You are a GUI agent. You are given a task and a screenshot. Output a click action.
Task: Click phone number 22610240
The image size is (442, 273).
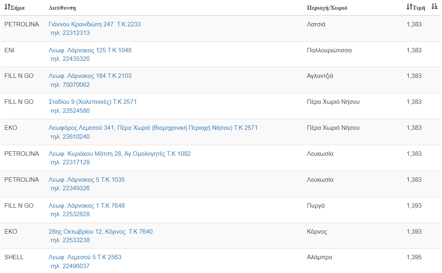click(x=76, y=136)
